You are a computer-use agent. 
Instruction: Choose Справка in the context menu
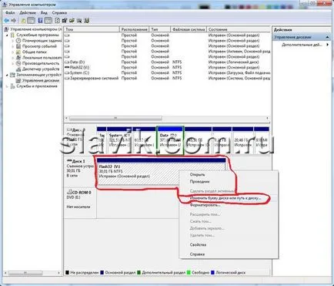click(197, 254)
